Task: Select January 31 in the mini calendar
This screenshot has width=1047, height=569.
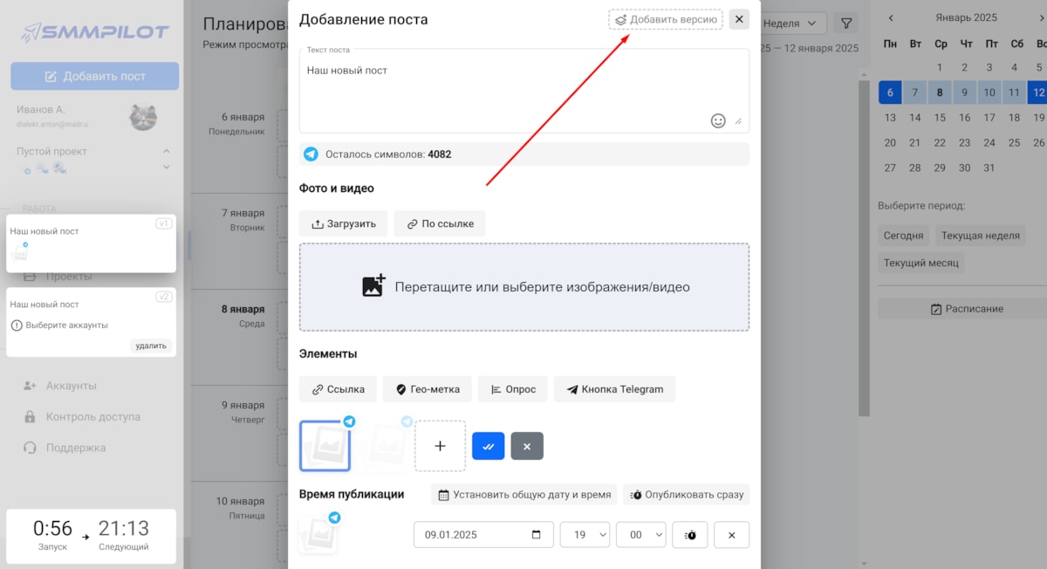Action: coord(989,168)
